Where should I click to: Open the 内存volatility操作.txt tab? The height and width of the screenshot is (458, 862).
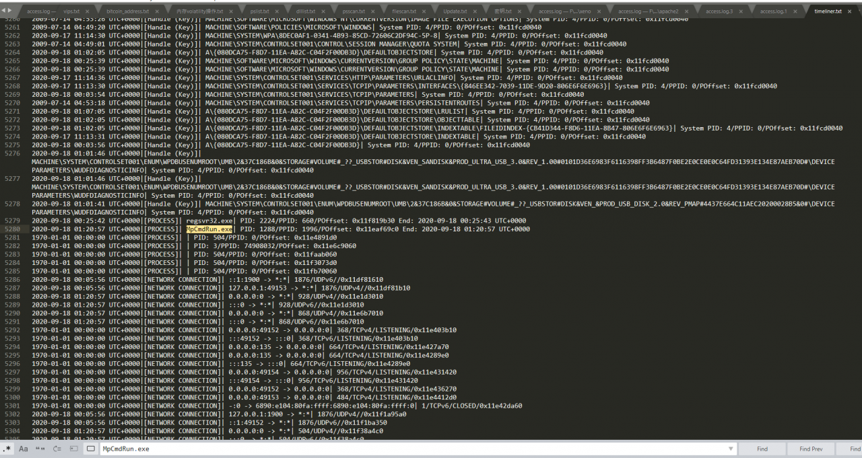pyautogui.click(x=200, y=11)
